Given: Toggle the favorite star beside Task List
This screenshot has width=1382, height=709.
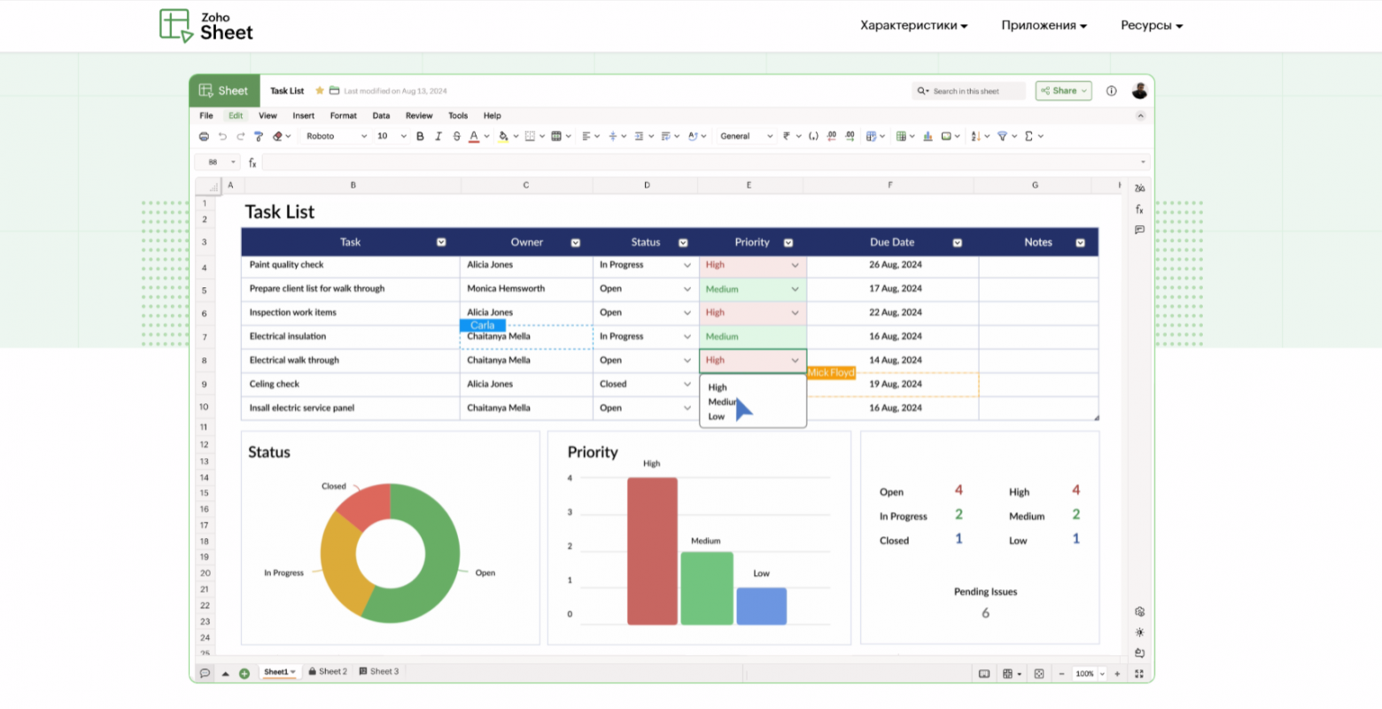Looking at the screenshot, I should pos(320,90).
